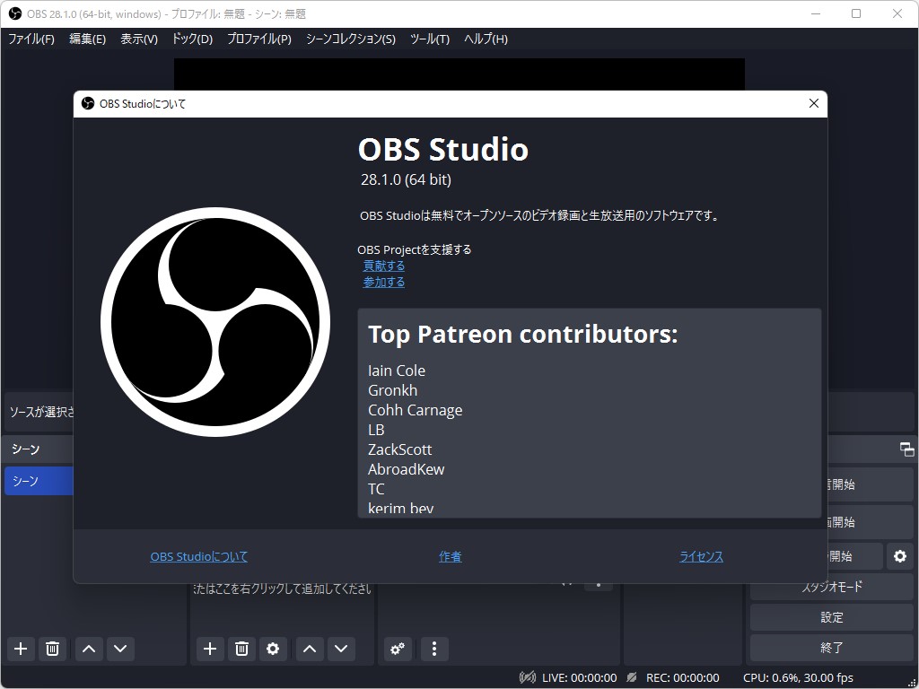Follow the 貢献する link
This screenshot has width=919, height=689.
[384, 266]
